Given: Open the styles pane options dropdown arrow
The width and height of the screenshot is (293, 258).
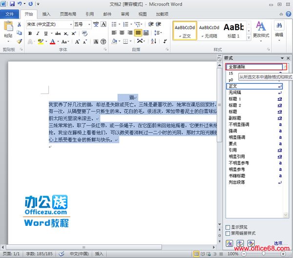Looking at the screenshot, I should [281, 58].
